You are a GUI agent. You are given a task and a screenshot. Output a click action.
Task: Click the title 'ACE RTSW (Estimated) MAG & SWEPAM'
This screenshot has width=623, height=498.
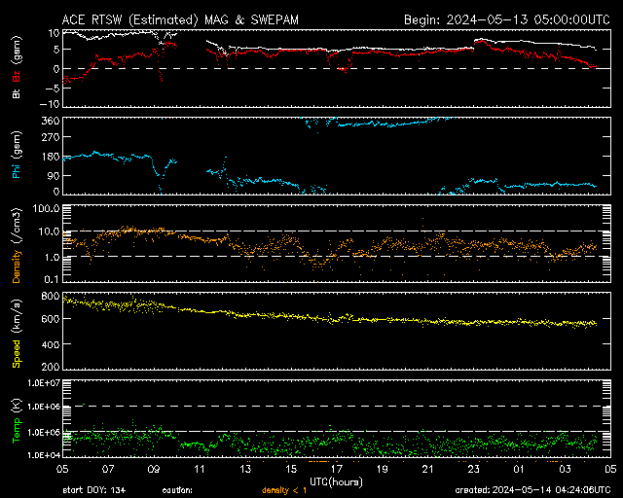tap(180, 19)
